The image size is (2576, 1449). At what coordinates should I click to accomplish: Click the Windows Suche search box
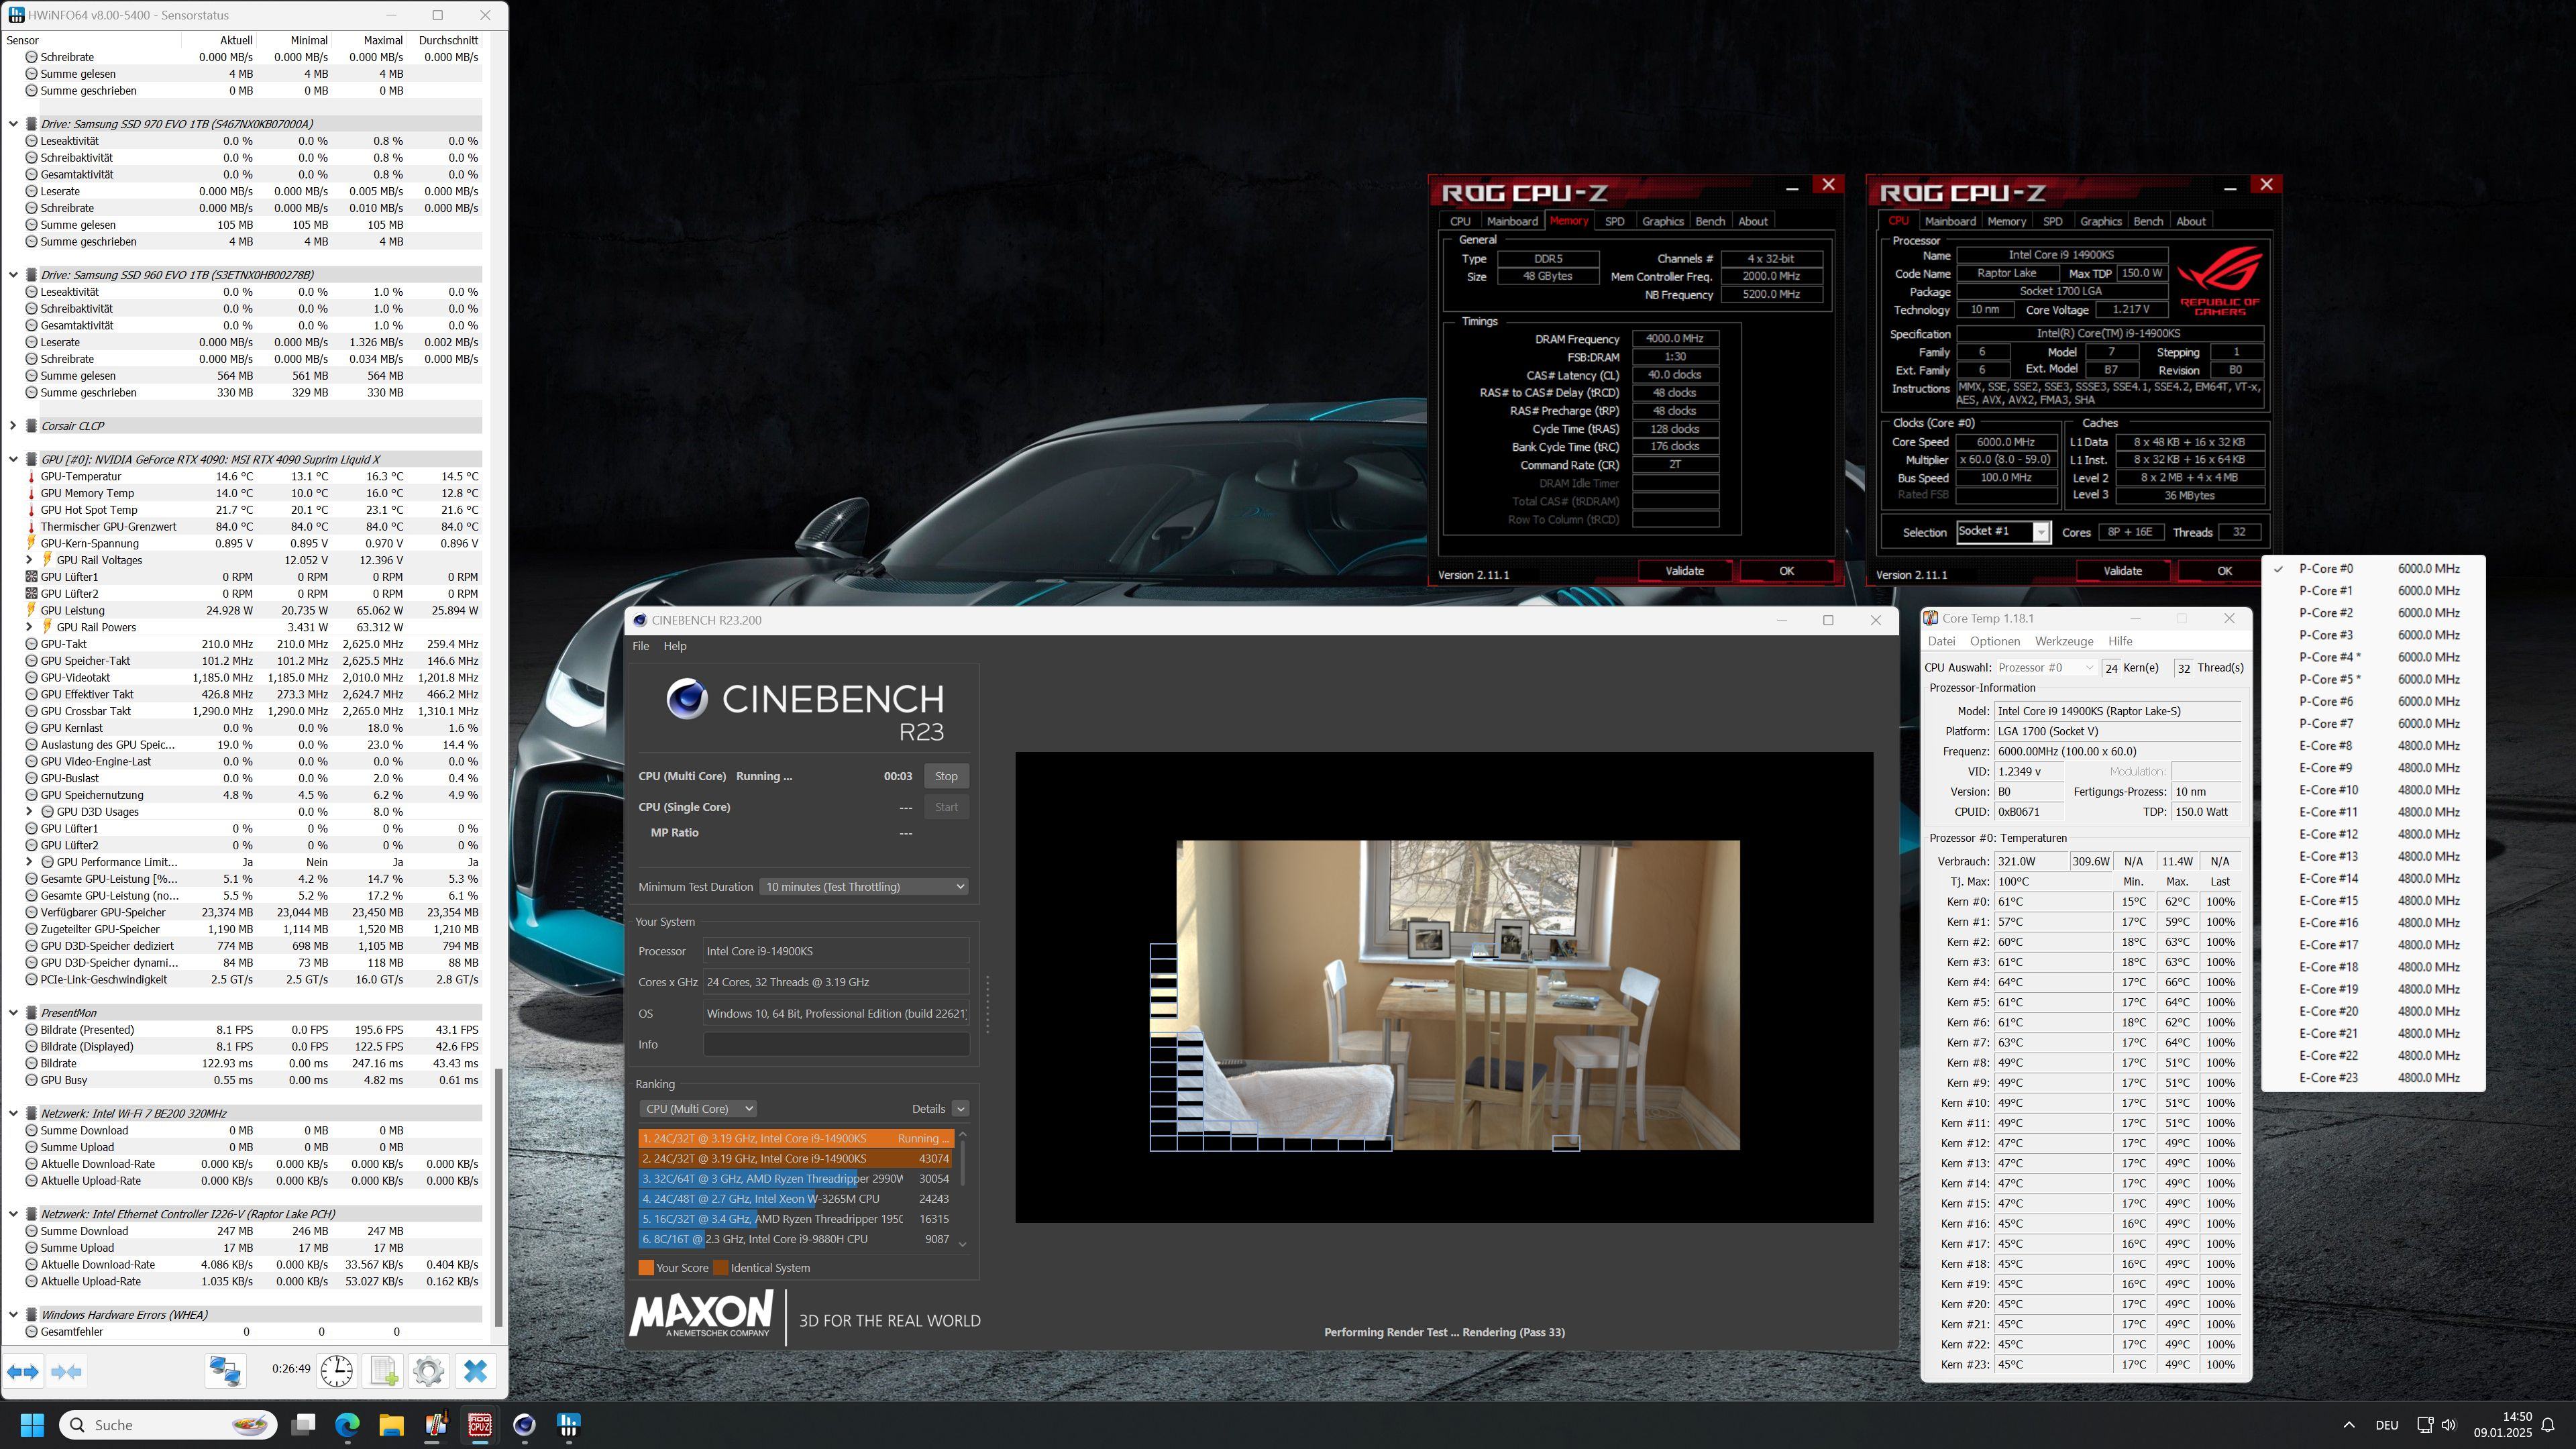[x=168, y=1425]
